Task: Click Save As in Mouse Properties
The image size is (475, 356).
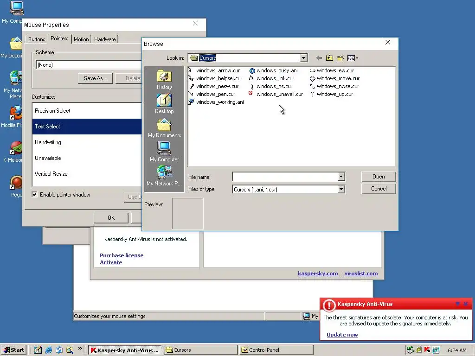Action: point(95,78)
